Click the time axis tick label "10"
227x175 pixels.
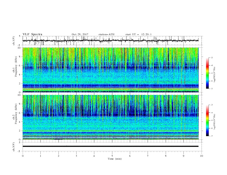pos(201,156)
